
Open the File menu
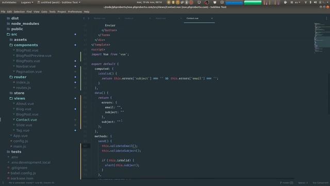pyautogui.click(x=3, y=12)
